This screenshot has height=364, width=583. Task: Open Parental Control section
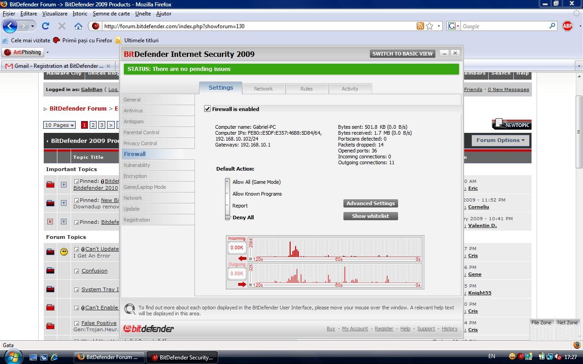[158, 132]
